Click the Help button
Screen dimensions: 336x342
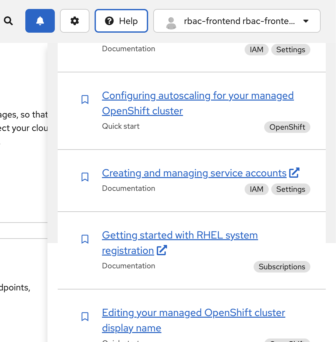tap(121, 21)
